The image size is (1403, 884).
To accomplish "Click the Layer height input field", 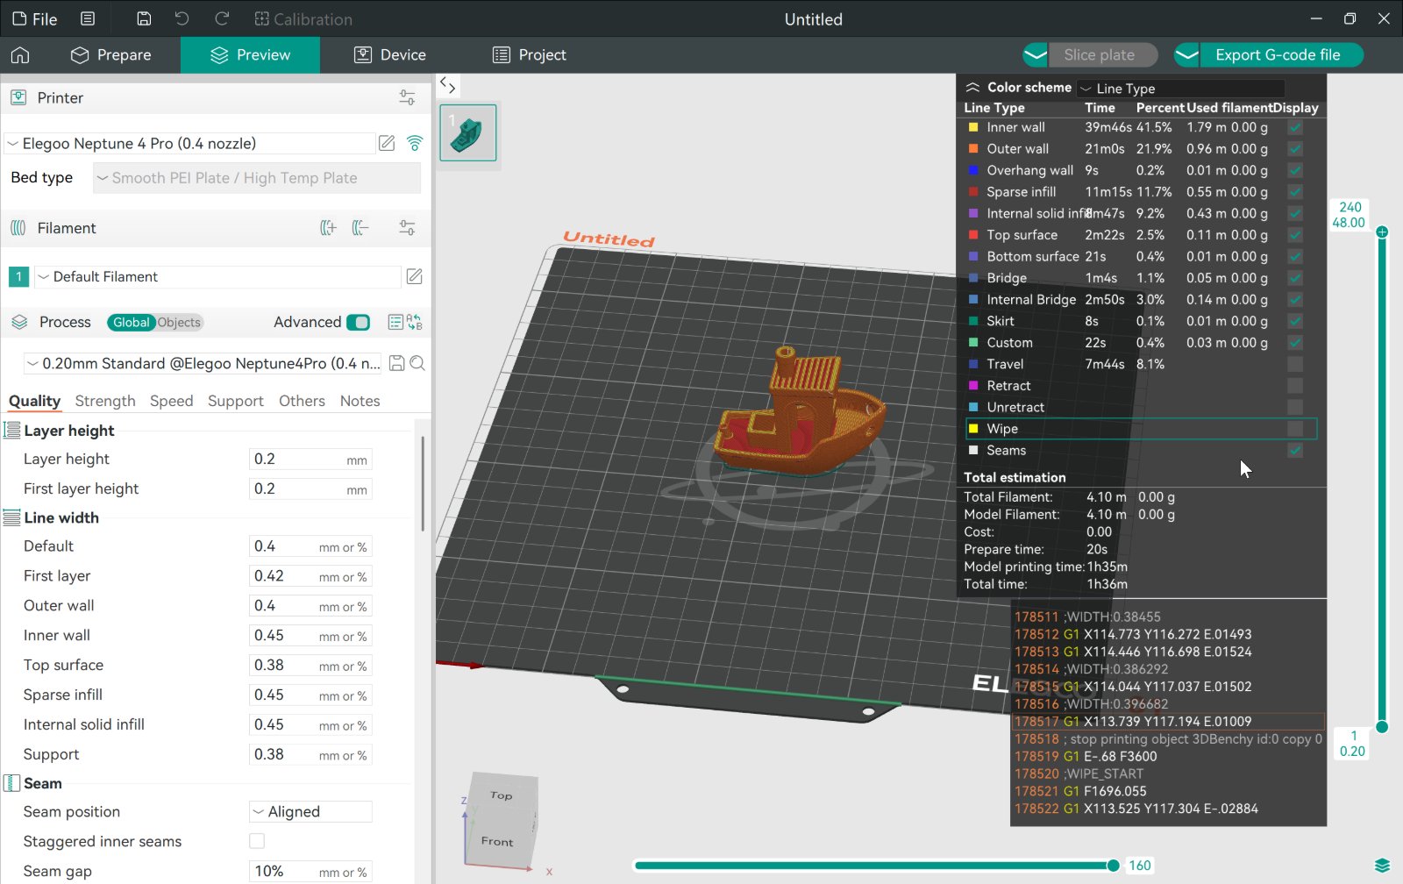I will point(310,459).
